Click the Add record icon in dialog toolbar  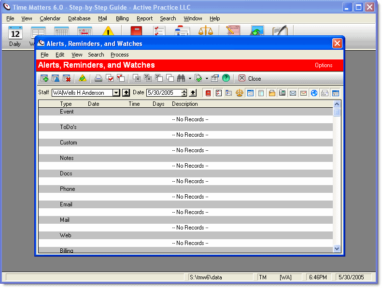click(x=44, y=78)
